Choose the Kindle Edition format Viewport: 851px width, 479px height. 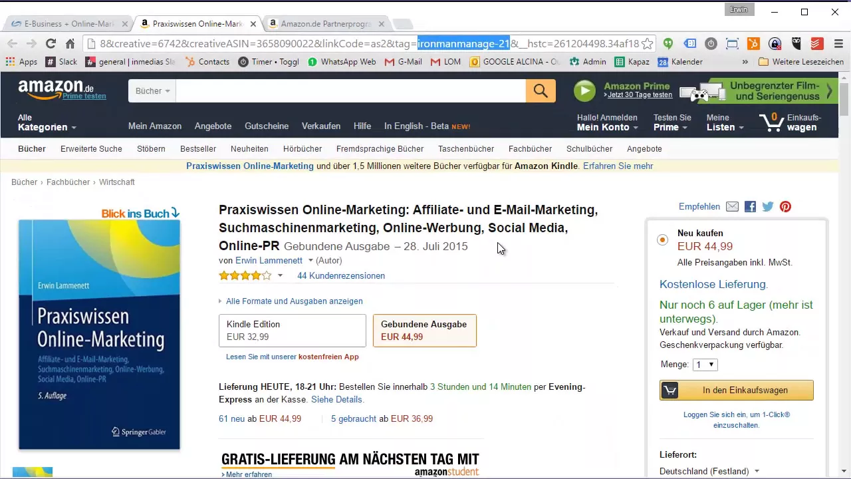coord(293,331)
